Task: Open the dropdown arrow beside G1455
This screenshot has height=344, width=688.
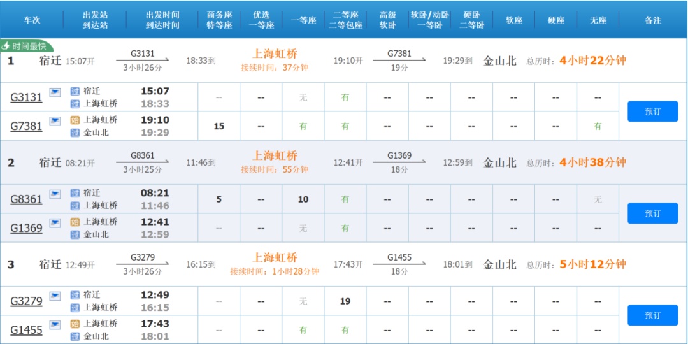Action: [55, 325]
